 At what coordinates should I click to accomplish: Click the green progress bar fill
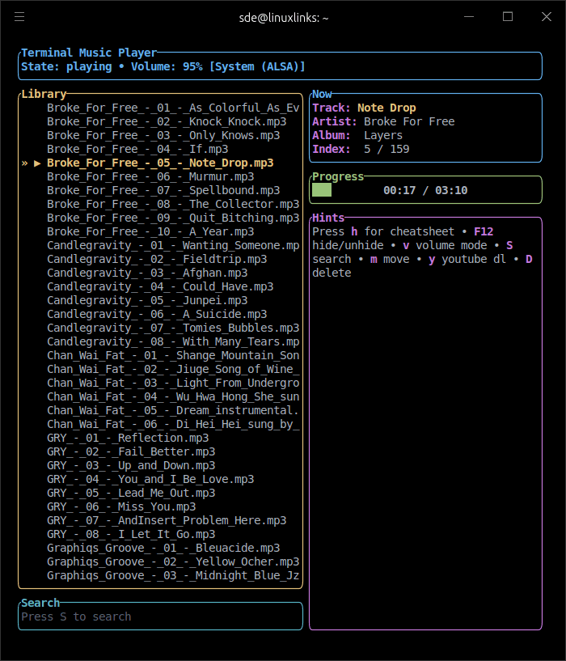click(x=322, y=190)
